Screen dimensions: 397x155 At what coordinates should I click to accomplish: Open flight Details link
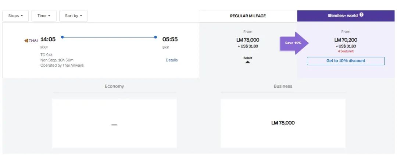(x=172, y=60)
